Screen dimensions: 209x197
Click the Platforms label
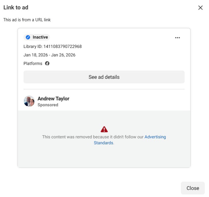(x=33, y=64)
